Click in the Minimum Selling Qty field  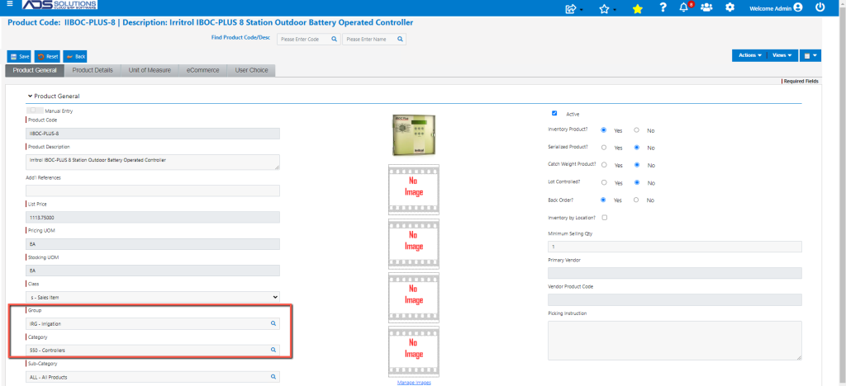point(674,247)
